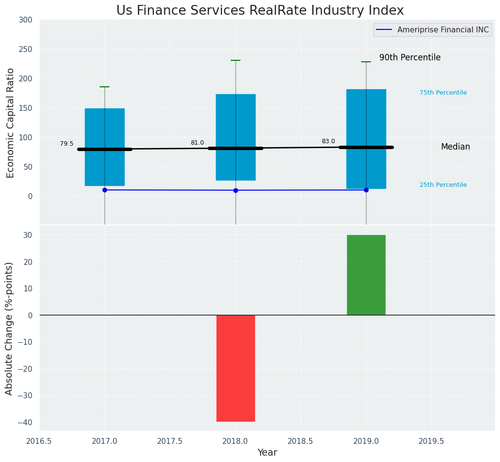The width and height of the screenshot is (500, 462).
Task: Click the 25th Percentile annotation text
Action: point(443,185)
